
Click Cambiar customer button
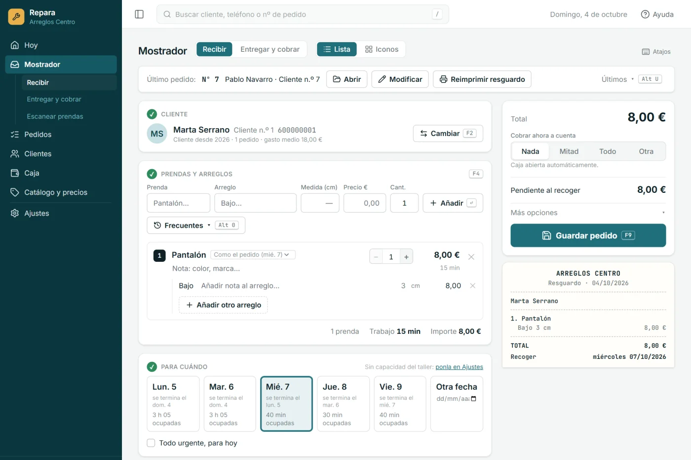448,134
